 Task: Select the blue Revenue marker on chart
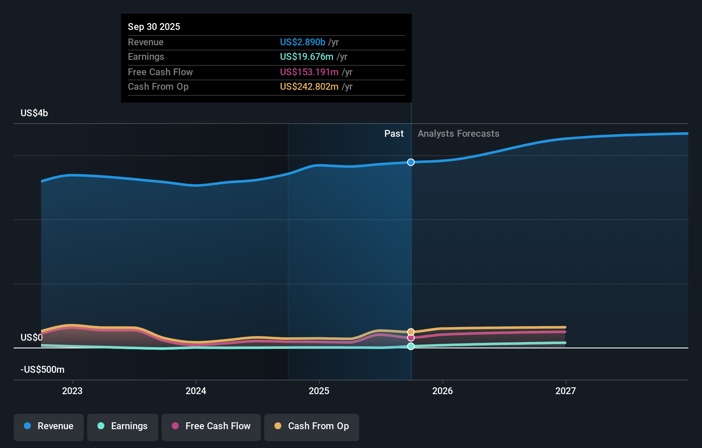pos(410,162)
